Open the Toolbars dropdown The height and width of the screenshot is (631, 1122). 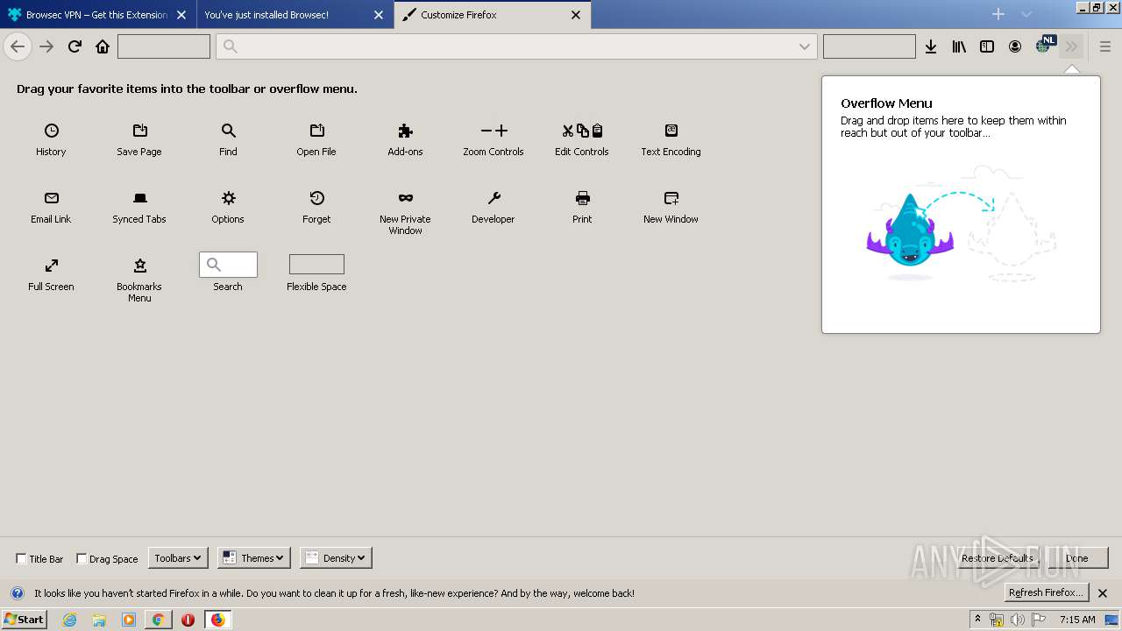tap(178, 557)
